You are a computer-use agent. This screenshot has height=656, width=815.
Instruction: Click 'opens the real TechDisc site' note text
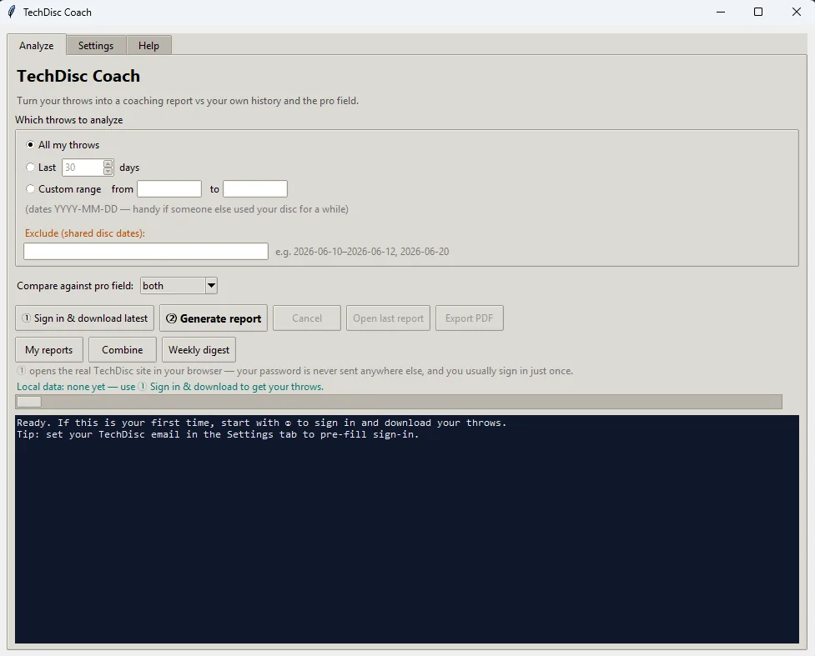click(x=294, y=371)
